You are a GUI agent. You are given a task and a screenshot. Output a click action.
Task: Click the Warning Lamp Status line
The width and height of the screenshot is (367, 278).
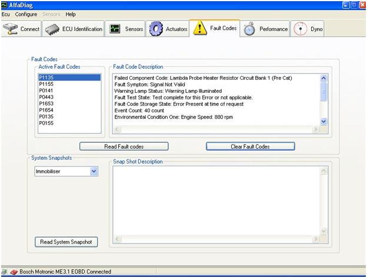point(168,91)
